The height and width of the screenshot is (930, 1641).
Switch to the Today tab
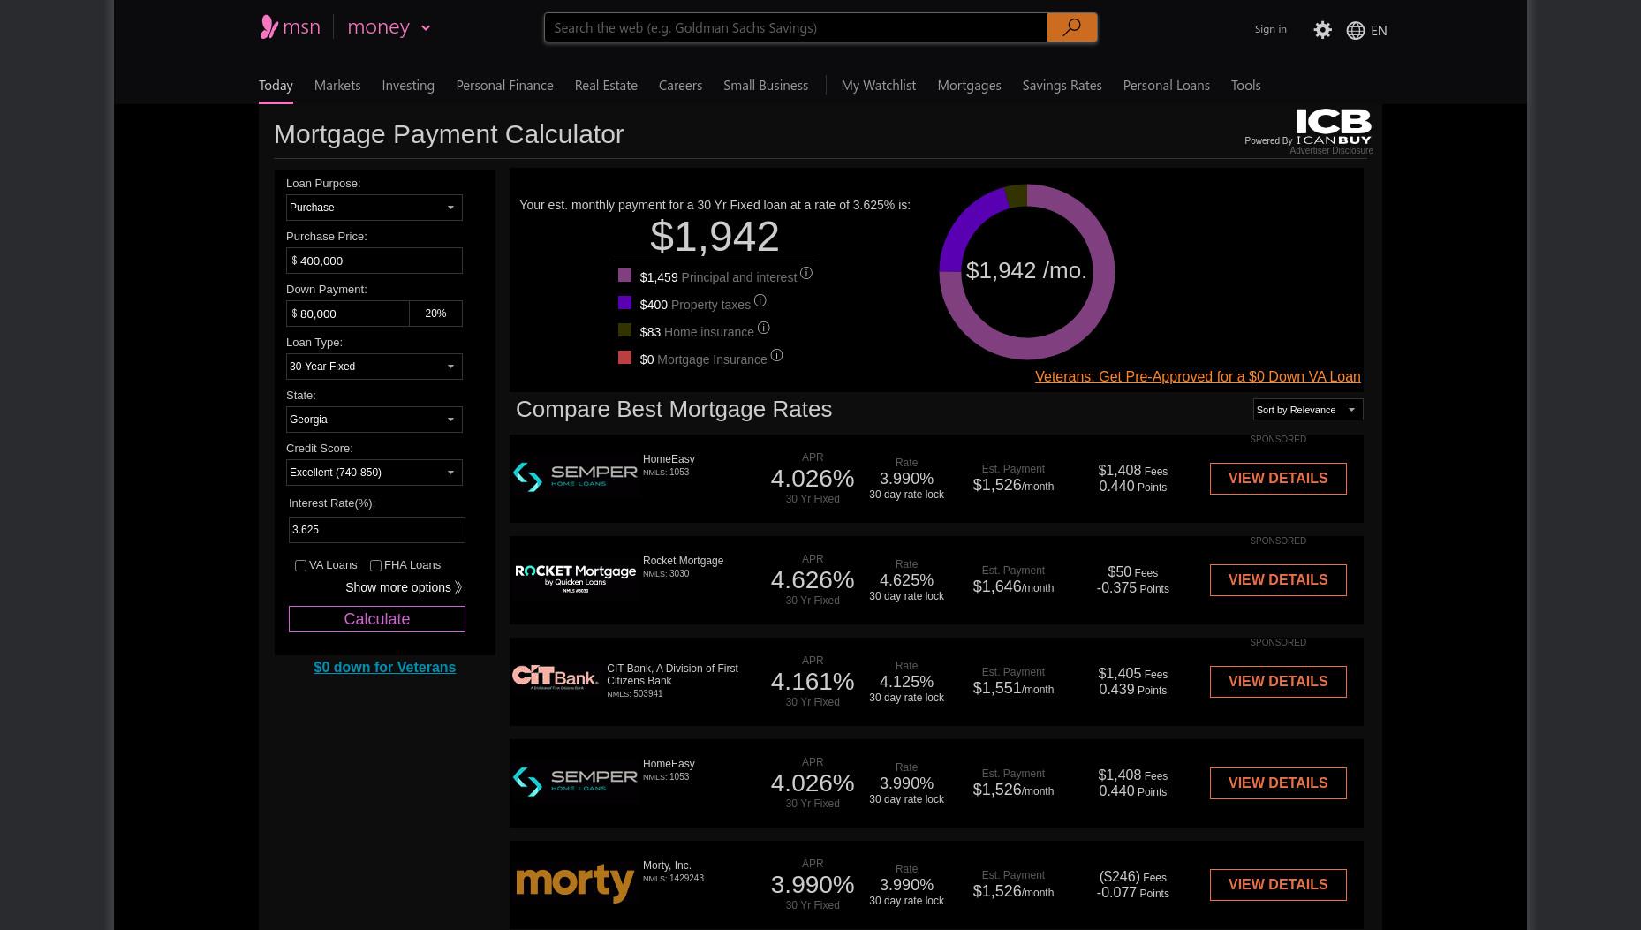tap(276, 85)
